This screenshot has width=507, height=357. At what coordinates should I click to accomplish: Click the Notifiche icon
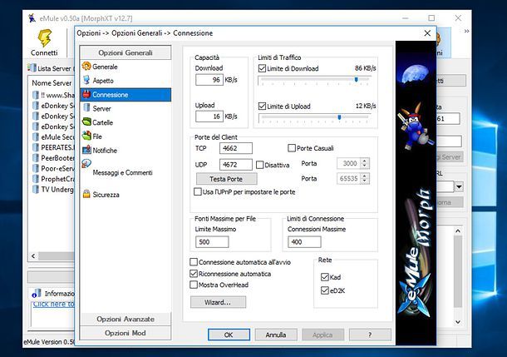point(86,150)
